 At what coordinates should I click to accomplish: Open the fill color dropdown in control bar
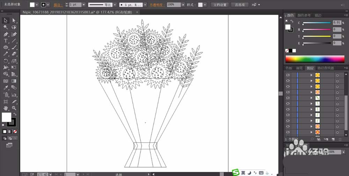point(37,5)
